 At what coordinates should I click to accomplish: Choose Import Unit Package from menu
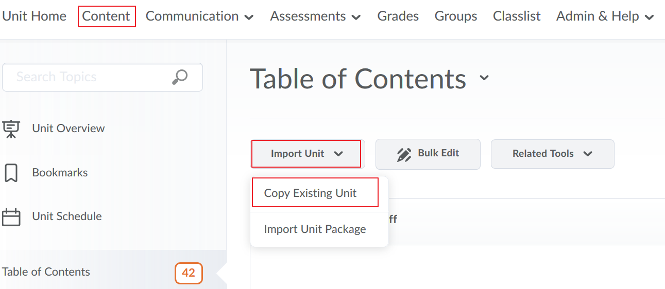tap(315, 229)
